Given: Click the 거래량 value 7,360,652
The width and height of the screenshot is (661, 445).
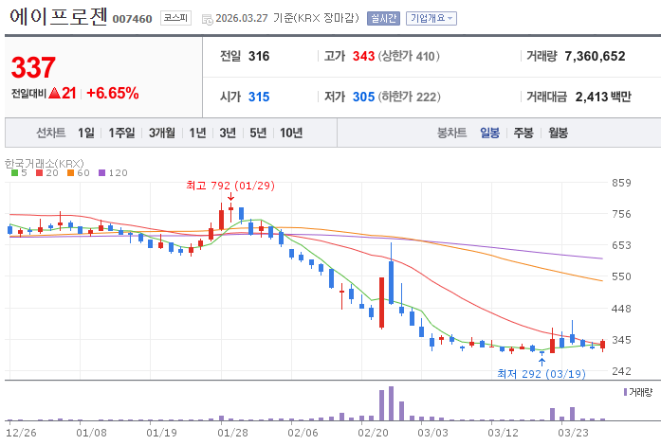Looking at the screenshot, I should click(595, 56).
